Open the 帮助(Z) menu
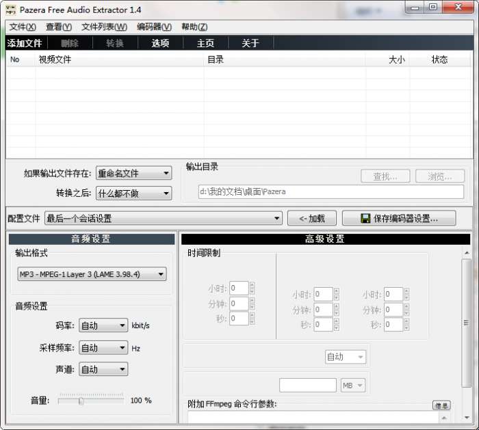 click(x=194, y=27)
